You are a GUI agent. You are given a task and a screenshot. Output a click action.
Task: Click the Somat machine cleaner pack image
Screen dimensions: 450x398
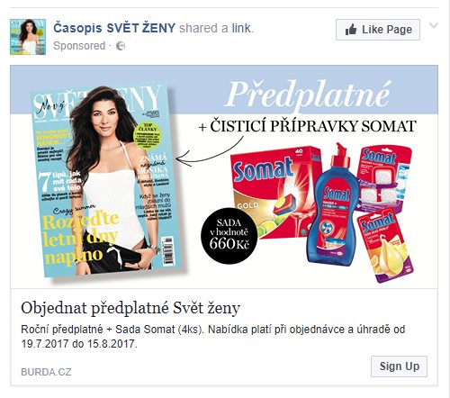[383, 178]
